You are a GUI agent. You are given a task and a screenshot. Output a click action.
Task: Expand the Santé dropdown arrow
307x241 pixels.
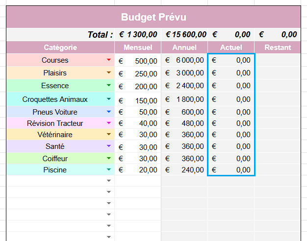(x=109, y=146)
